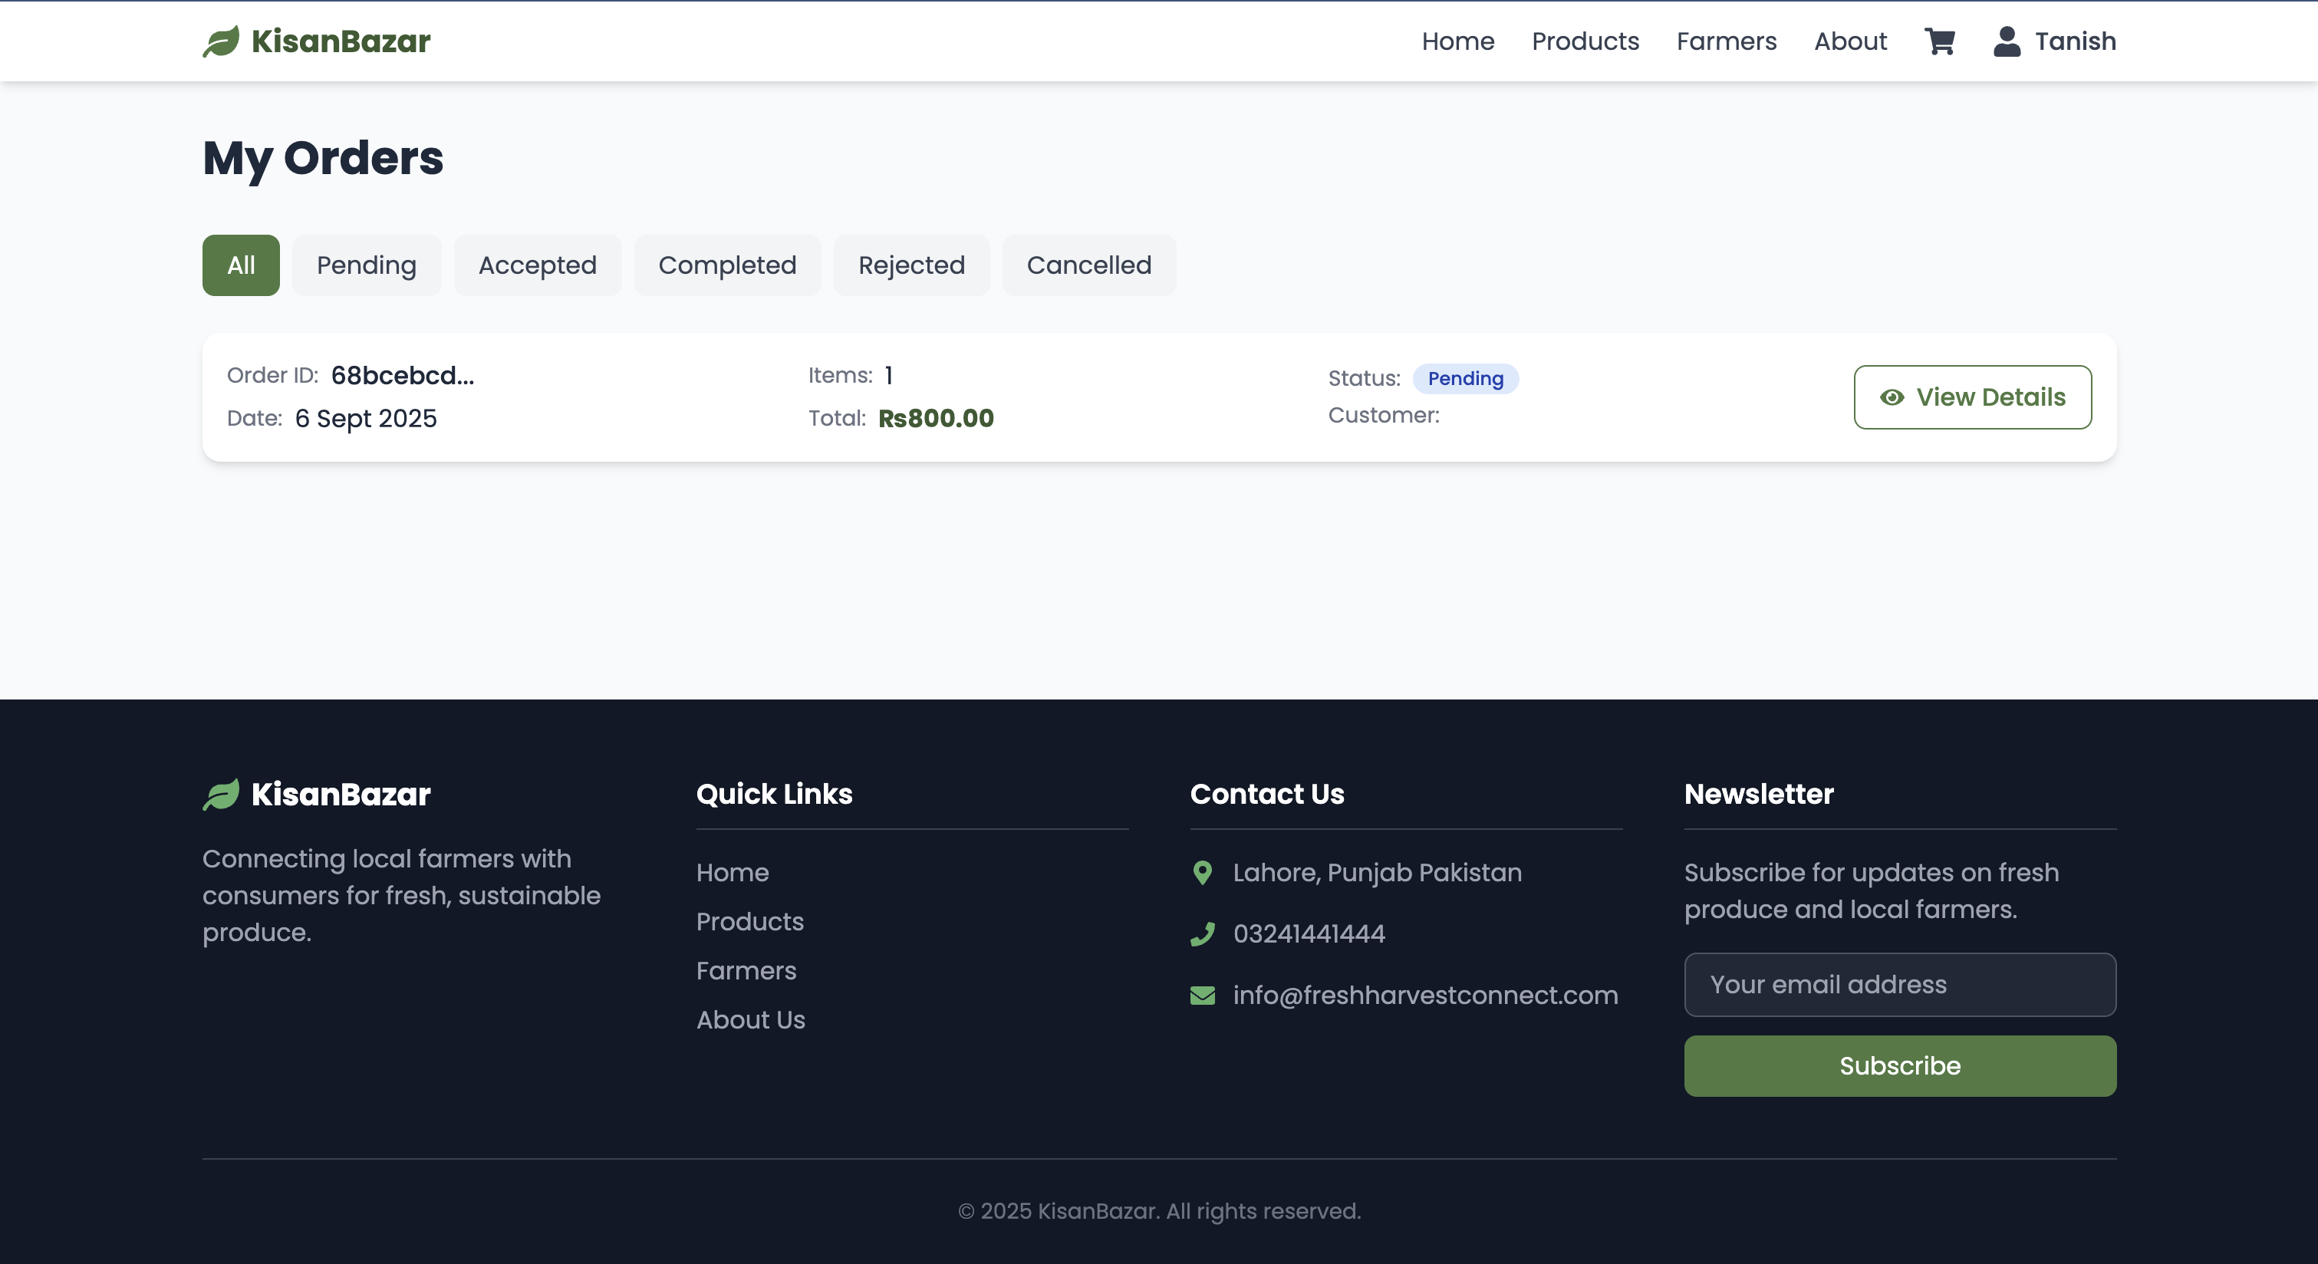
Task: Click the info@freshharvestconnect.com email address
Action: tap(1425, 995)
